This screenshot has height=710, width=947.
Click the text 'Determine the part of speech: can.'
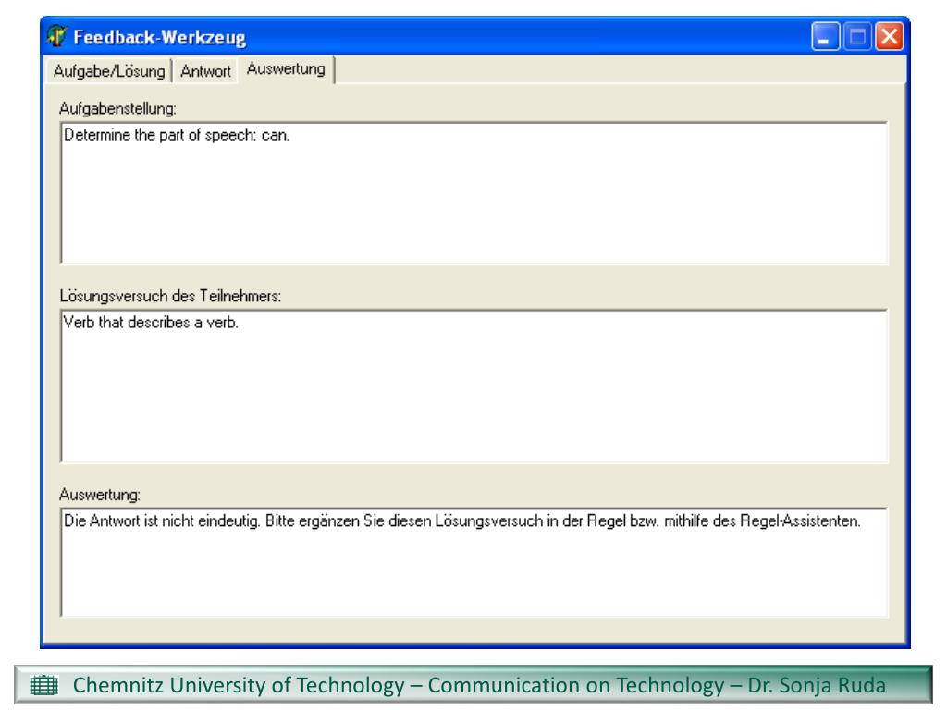pyautogui.click(x=177, y=135)
